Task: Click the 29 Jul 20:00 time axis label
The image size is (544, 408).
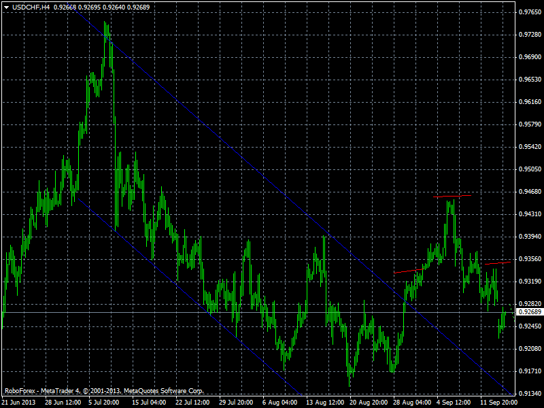Action: [x=236, y=403]
